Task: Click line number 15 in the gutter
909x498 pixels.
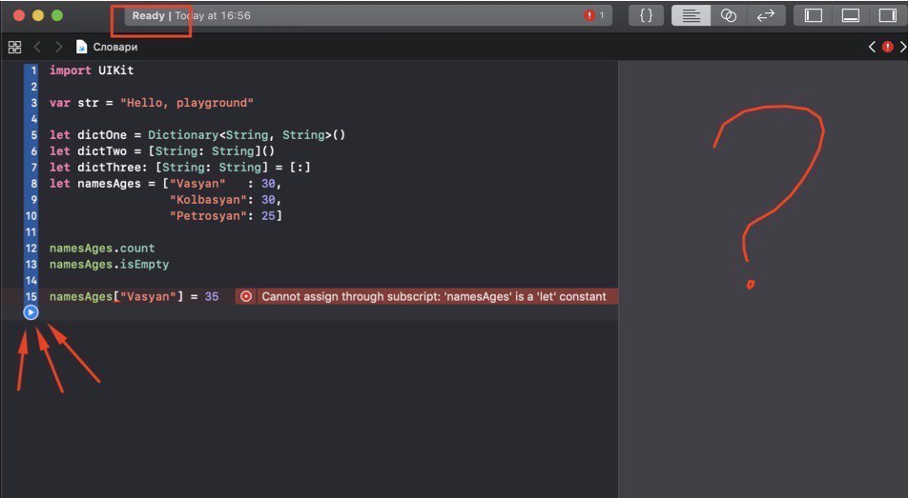Action: point(31,296)
